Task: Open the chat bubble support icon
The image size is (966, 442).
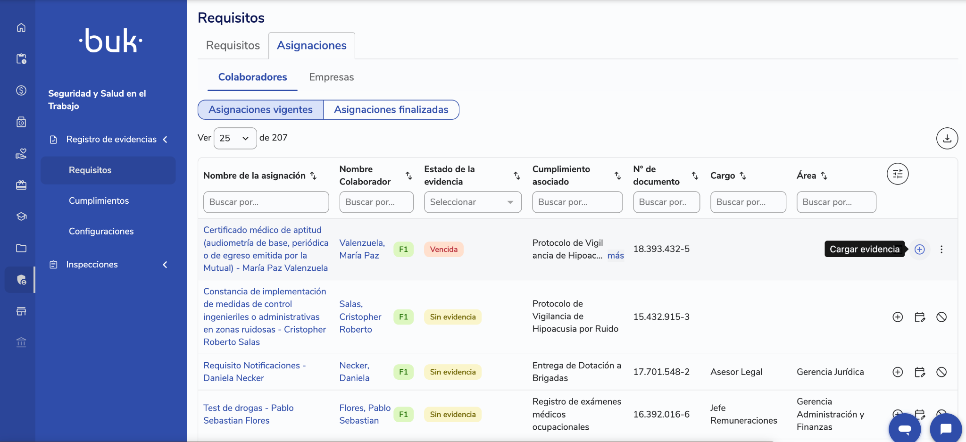Action: tap(946, 429)
